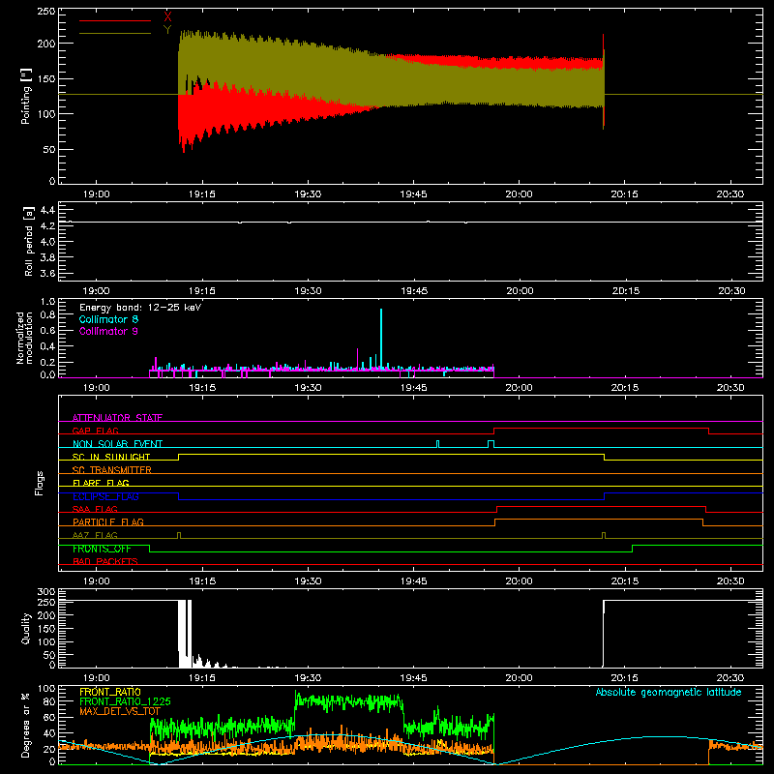Click the '19:15' tick under the Pointing plot
Image resolution: width=774 pixels, height=774 pixels.
click(x=202, y=194)
